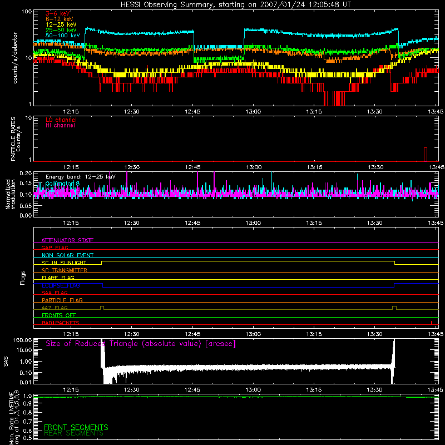The image size is (445, 445).
Task: Select the 25-50 keV legend label
Action: pos(61,30)
